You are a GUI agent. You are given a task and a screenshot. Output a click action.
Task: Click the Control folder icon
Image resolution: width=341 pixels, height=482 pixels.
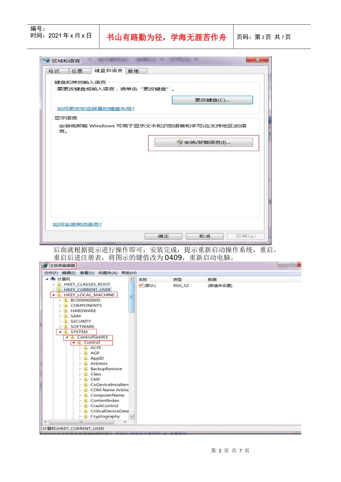(80, 342)
